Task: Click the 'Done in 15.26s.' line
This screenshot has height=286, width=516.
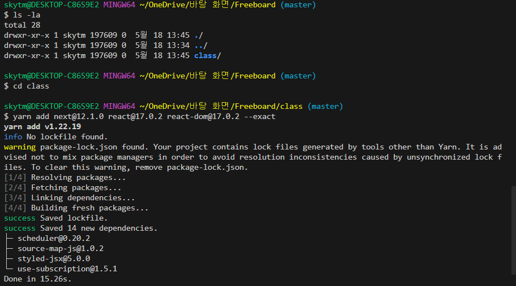Action: point(37,279)
